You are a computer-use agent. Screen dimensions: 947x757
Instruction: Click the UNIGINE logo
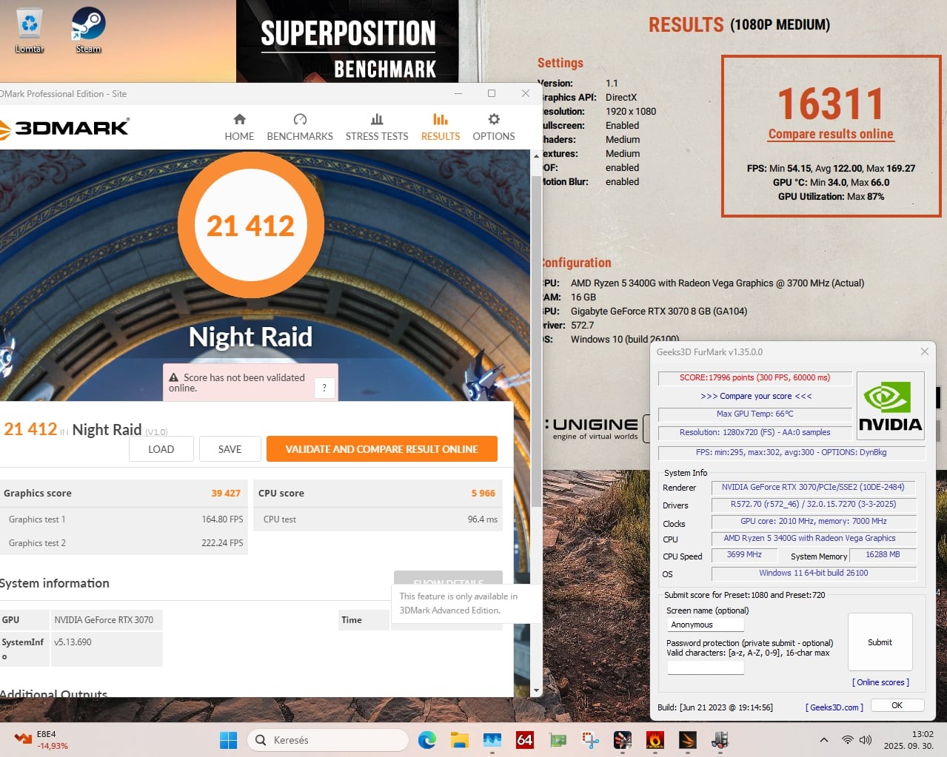pos(592,428)
